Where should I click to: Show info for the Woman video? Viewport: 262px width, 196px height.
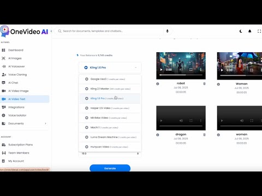218,84
